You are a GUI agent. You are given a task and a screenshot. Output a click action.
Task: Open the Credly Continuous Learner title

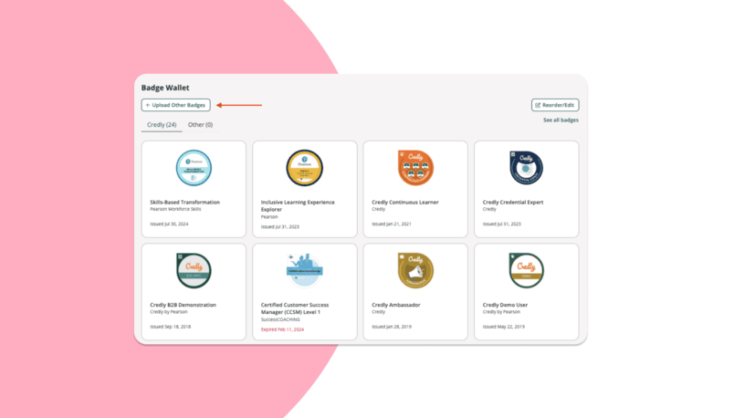pyautogui.click(x=405, y=202)
